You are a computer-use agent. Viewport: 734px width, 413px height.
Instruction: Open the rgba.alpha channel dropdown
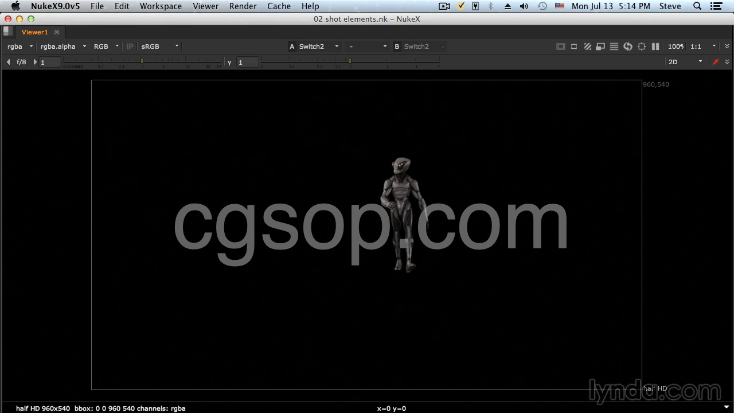coord(63,46)
